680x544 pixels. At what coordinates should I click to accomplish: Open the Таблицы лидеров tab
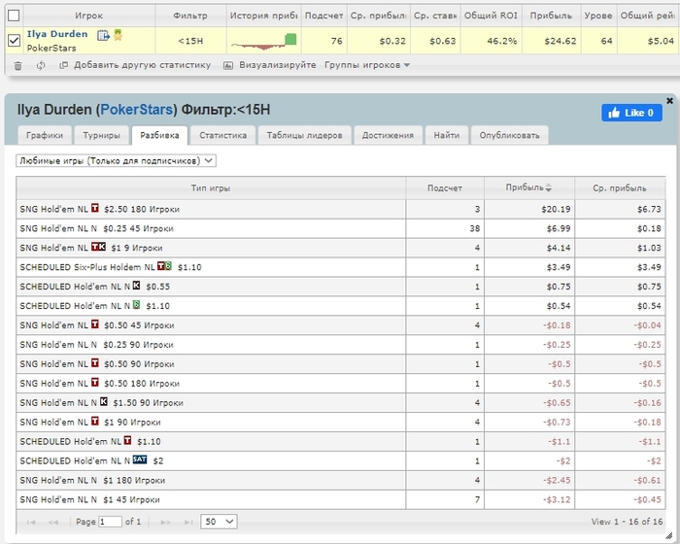point(304,135)
